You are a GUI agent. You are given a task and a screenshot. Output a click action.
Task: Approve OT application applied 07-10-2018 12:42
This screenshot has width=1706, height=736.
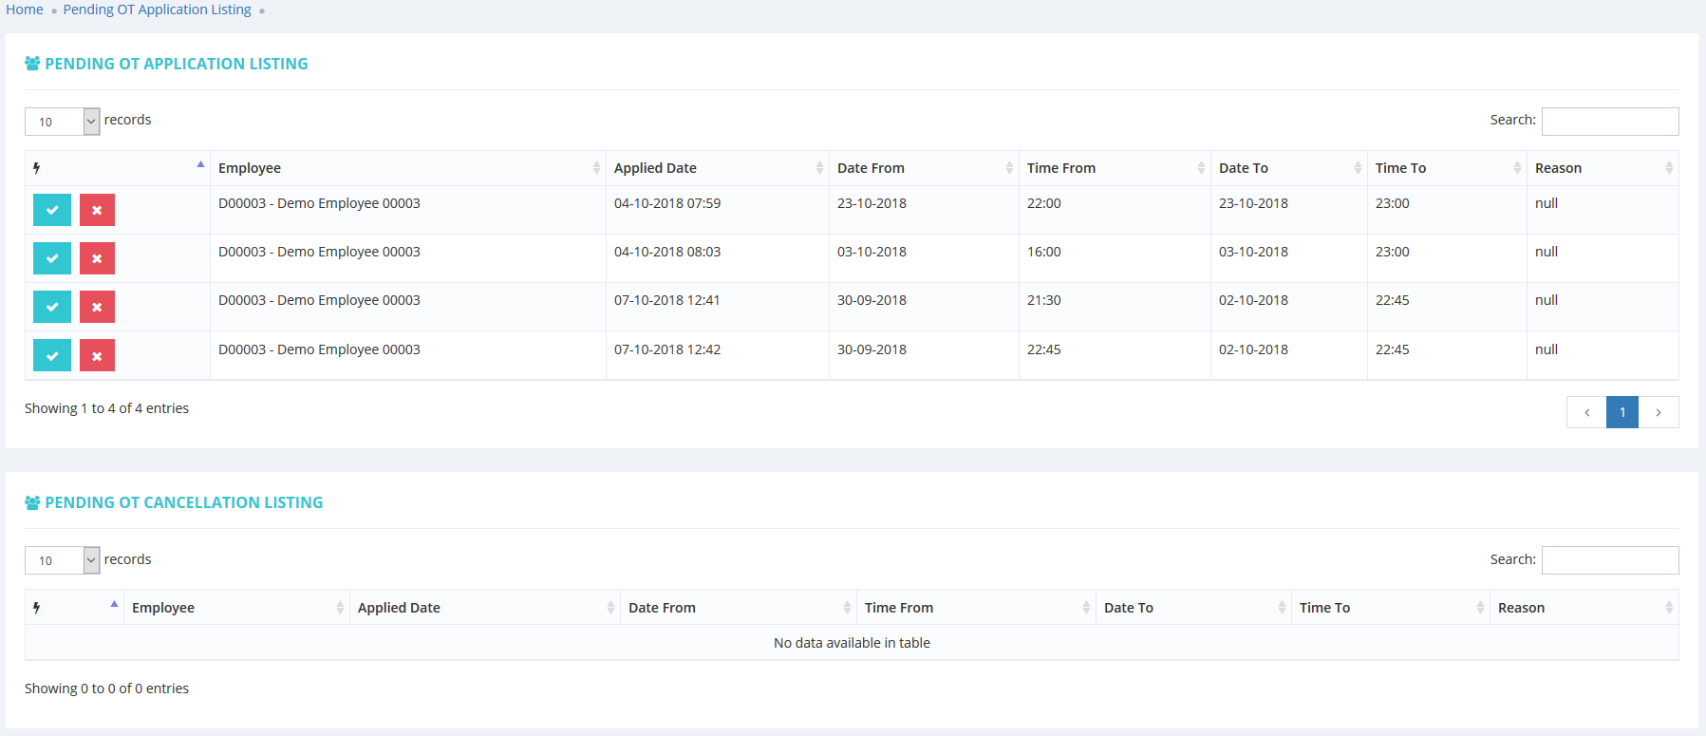(52, 355)
